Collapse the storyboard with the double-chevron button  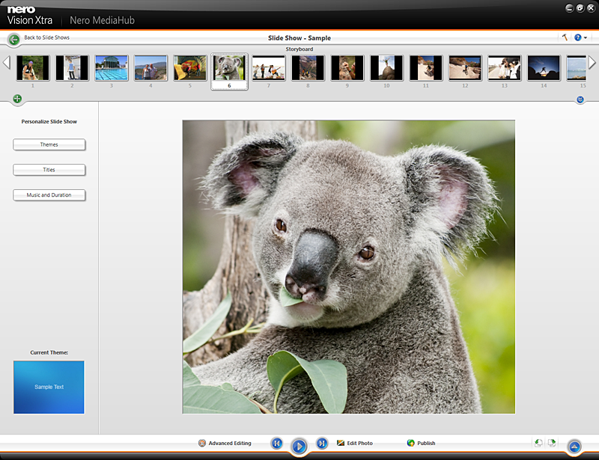coord(580,99)
